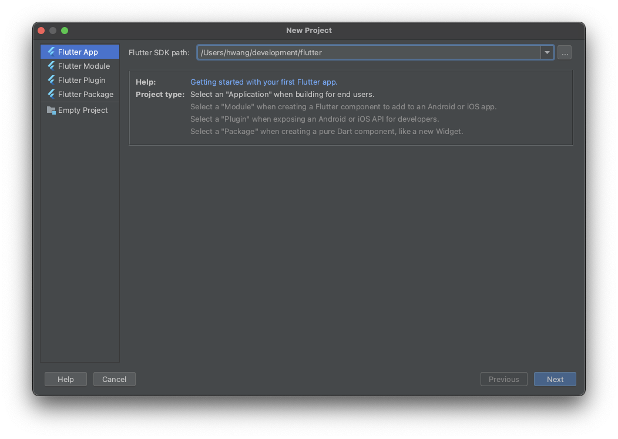Zoom the window using the green button
Viewport: 618px width, 439px height.
pyautogui.click(x=65, y=31)
